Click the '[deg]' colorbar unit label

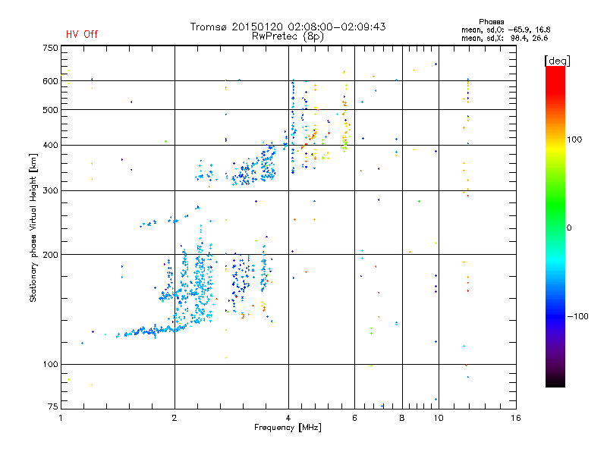click(557, 61)
